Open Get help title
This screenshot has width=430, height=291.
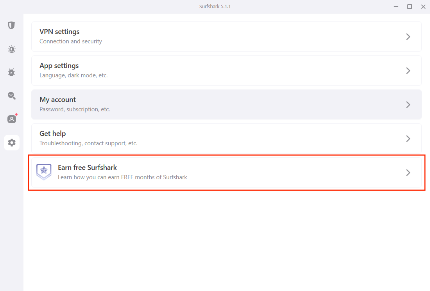53,134
